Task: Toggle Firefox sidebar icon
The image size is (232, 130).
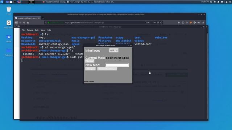Action: 183,22
